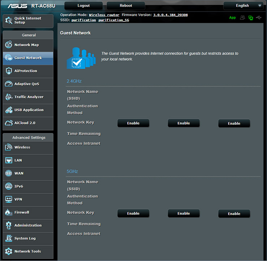The width and height of the screenshot is (267, 261).
Task: Click the USB Application icon
Action: (9, 110)
